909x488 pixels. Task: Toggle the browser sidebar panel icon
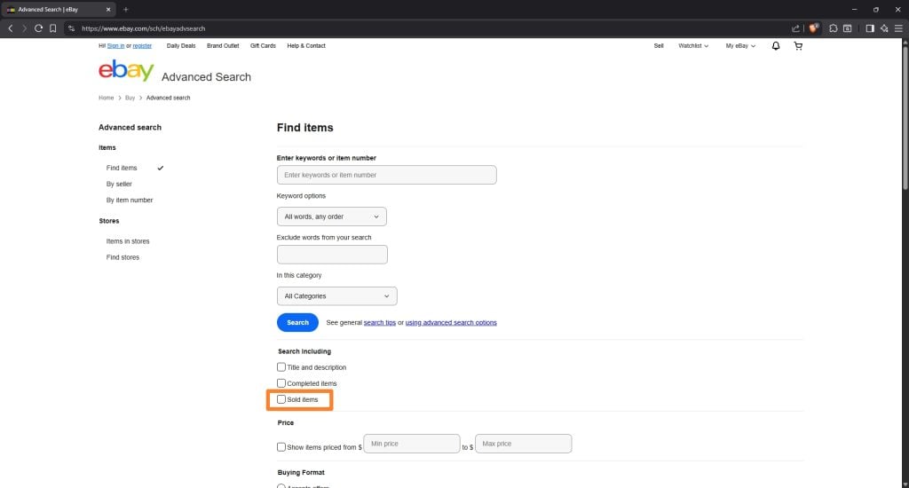click(x=869, y=28)
